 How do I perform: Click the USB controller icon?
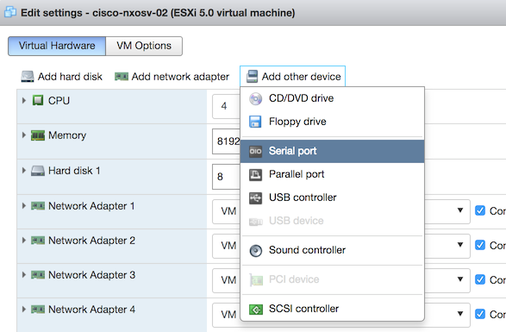click(x=255, y=198)
